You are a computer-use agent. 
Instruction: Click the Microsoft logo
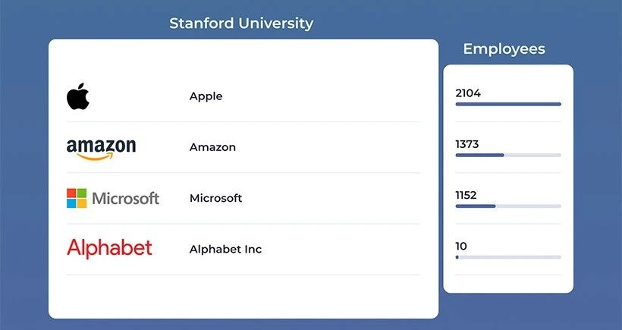click(x=113, y=199)
